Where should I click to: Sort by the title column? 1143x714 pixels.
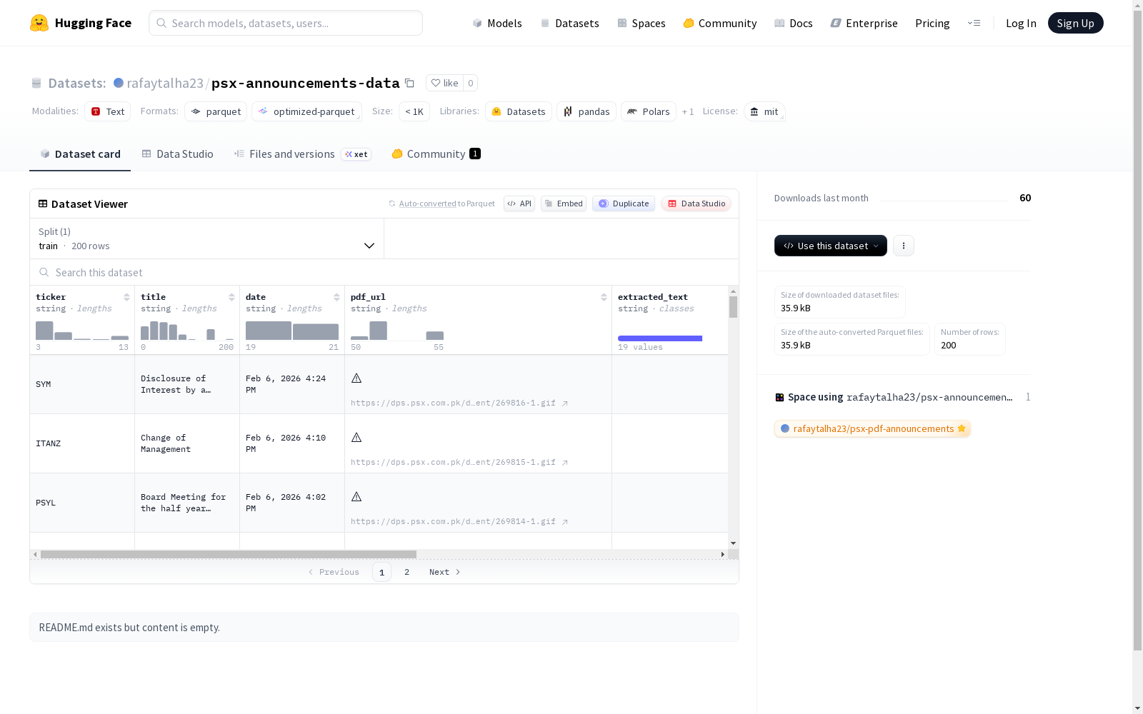[231, 297]
